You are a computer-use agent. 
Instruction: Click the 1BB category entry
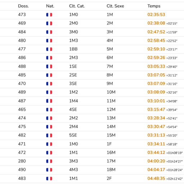click(x=73, y=49)
